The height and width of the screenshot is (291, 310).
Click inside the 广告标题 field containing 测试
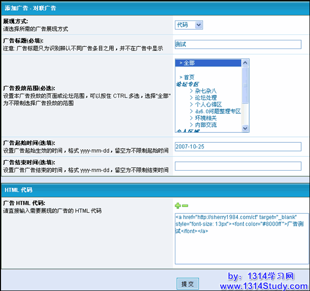tap(238, 44)
